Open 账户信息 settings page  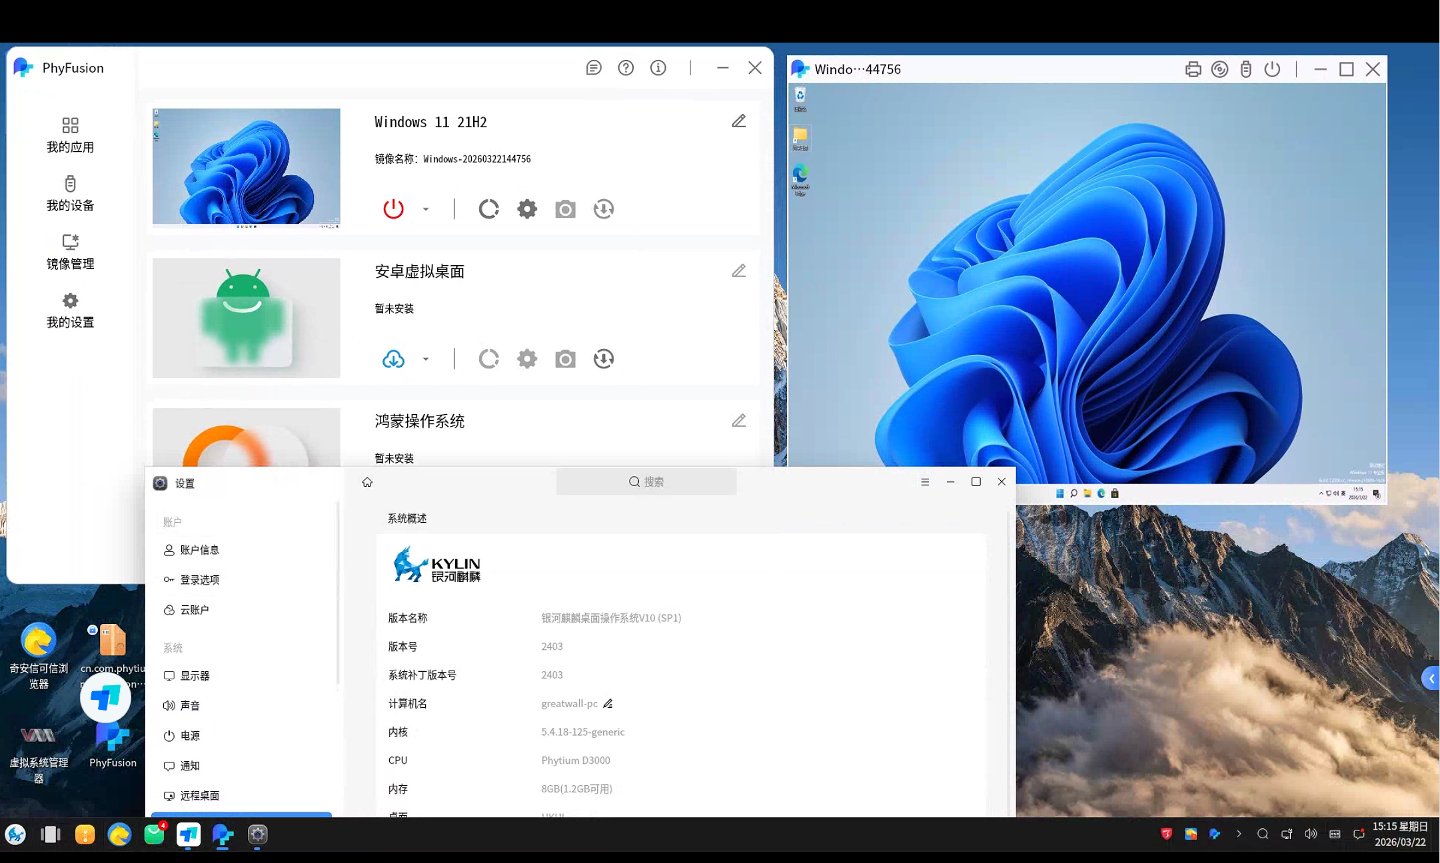pyautogui.click(x=199, y=550)
